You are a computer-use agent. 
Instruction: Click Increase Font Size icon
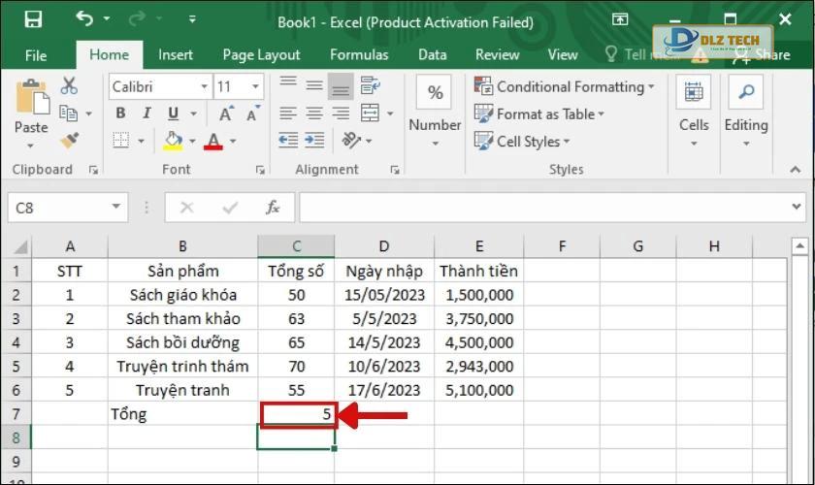[226, 113]
